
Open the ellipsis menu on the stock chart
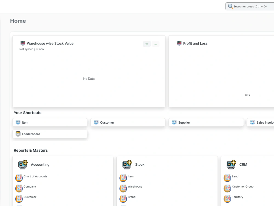coord(156,44)
